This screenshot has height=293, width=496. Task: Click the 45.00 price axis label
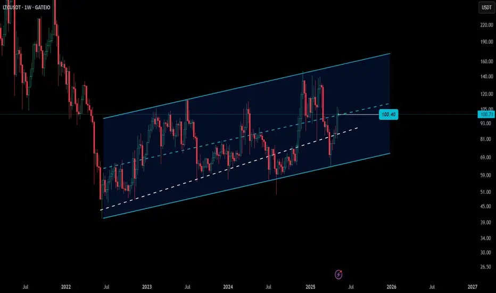tap(486, 206)
